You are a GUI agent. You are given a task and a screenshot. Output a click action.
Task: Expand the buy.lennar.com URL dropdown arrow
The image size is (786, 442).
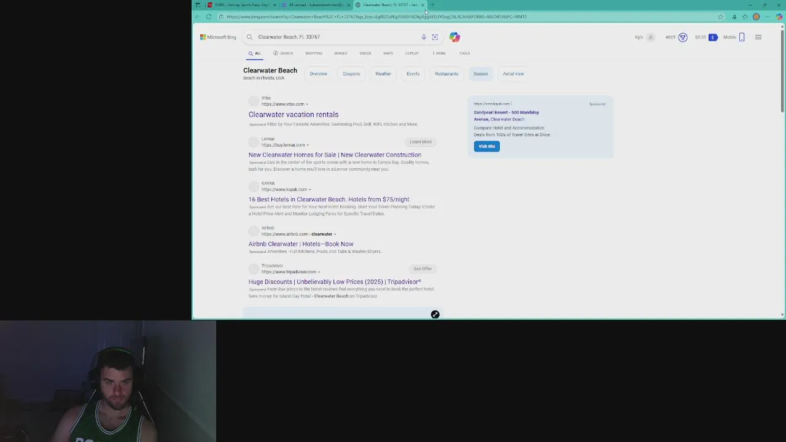(308, 145)
